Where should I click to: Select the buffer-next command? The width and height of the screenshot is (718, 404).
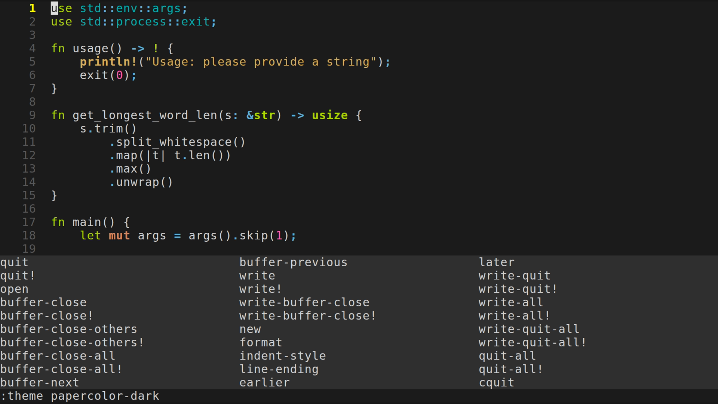[40, 383]
